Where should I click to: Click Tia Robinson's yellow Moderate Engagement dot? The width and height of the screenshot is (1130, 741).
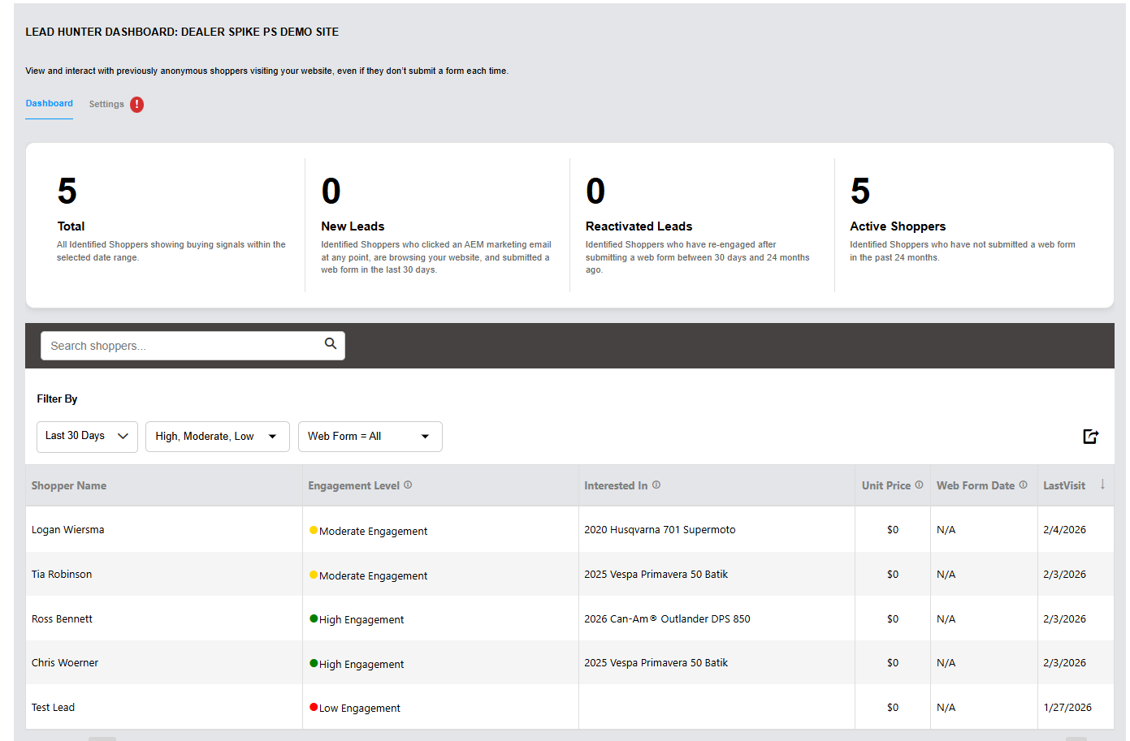tap(314, 575)
